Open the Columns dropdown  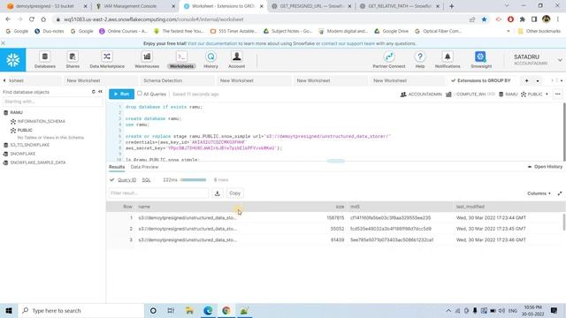tap(539, 193)
